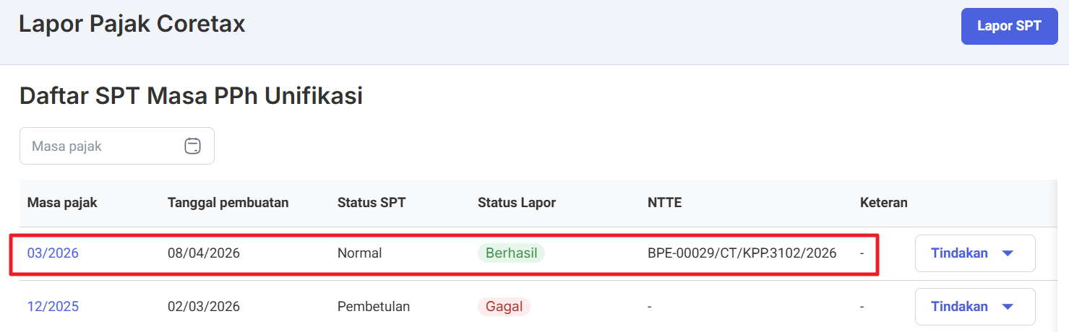Click the Status Lapor column header
The height and width of the screenshot is (332, 1069).
click(x=516, y=203)
